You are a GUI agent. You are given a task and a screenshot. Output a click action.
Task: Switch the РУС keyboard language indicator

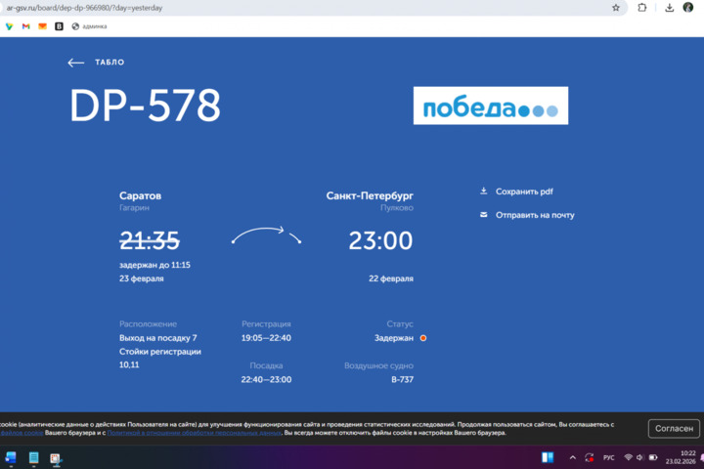point(607,457)
